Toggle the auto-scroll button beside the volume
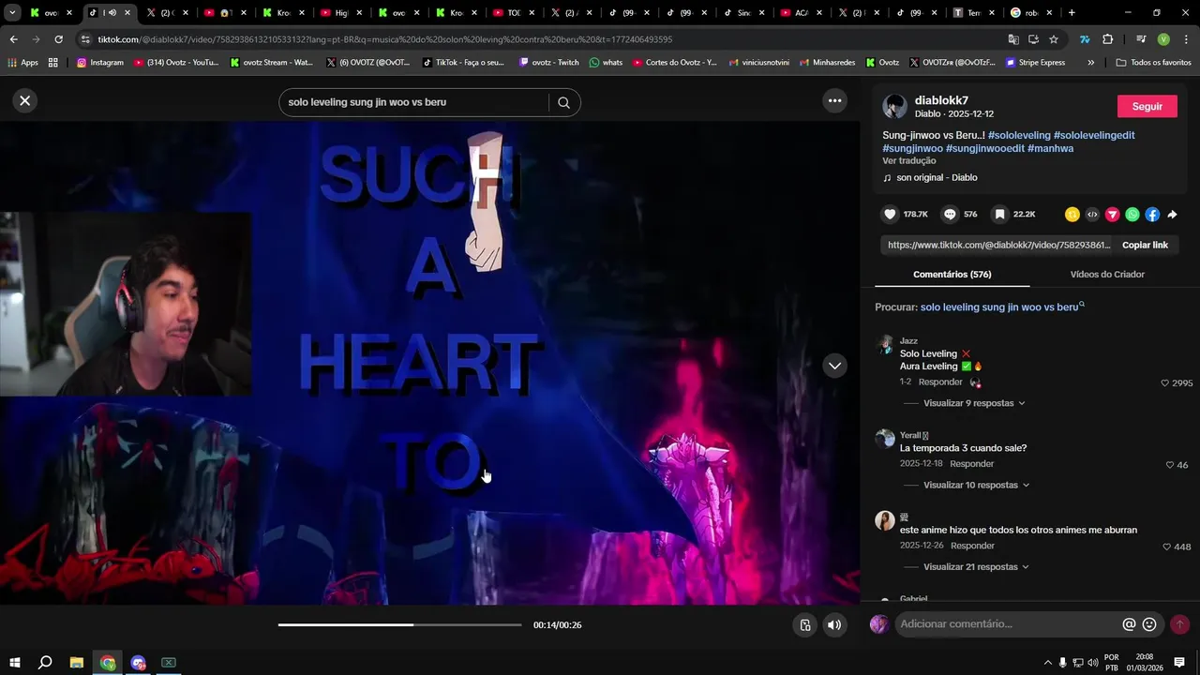The width and height of the screenshot is (1200, 675). [804, 625]
